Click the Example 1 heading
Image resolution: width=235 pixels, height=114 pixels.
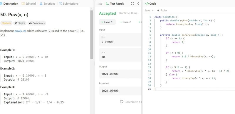click(x=8, y=50)
